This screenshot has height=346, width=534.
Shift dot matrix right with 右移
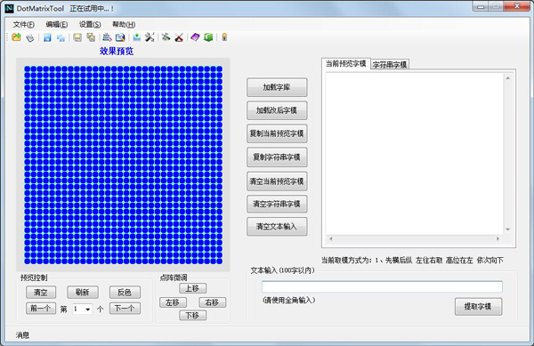(212, 302)
